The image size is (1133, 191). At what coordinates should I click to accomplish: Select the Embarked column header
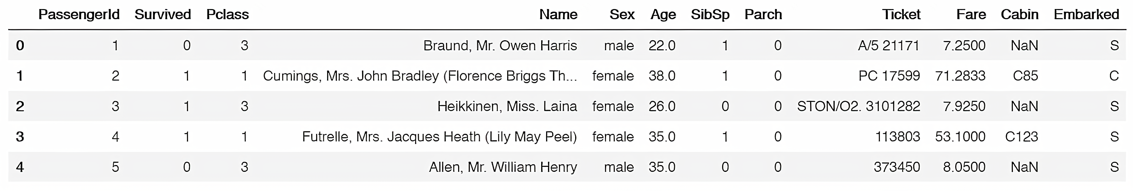coord(1086,15)
